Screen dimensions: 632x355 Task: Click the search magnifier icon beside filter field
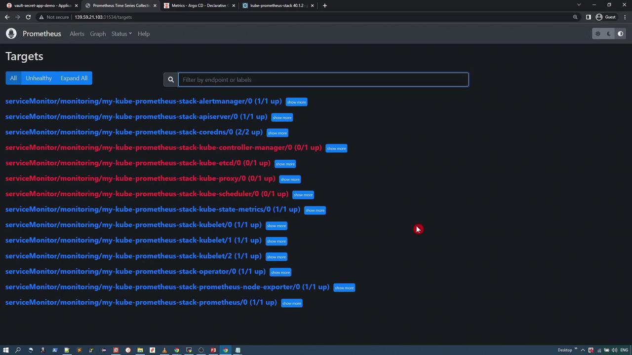[x=171, y=79]
